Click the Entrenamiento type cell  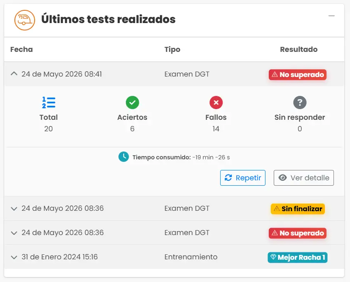pos(191,257)
